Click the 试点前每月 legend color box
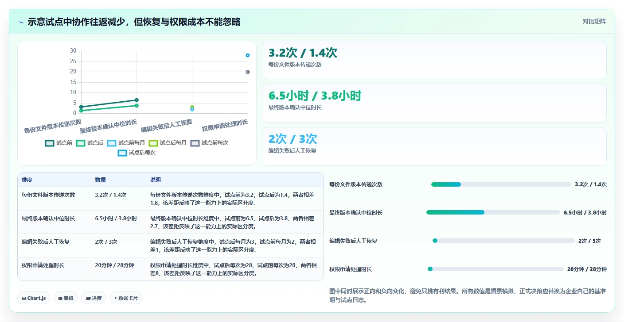 112,143
